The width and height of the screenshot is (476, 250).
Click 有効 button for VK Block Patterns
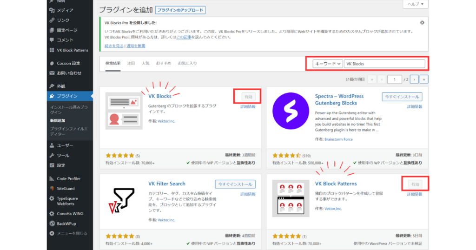415,184
